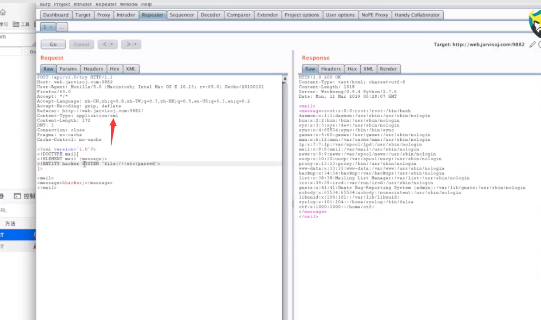Select Response Headers tab
541x320 pixels.
(331, 69)
